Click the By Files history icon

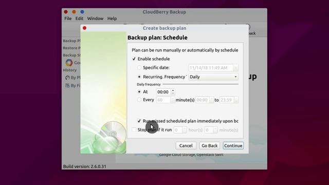(x=67, y=86)
